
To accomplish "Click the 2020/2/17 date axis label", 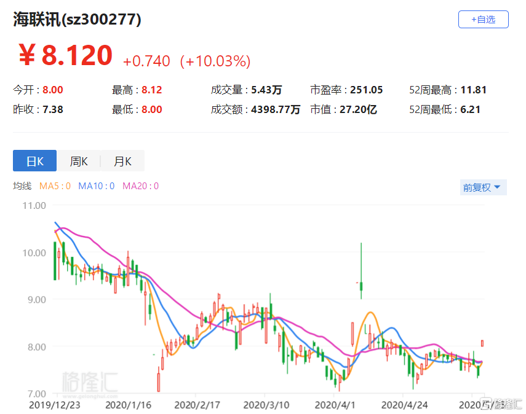I will pos(197,405).
